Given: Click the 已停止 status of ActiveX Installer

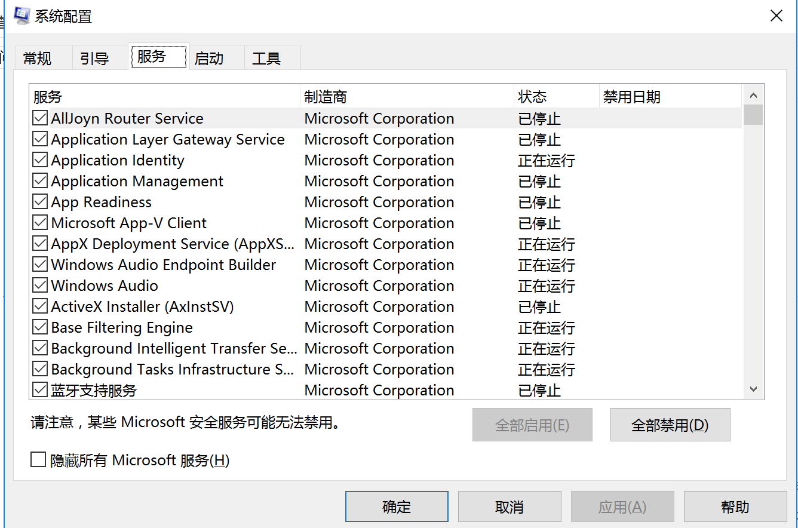Looking at the screenshot, I should 539,306.
